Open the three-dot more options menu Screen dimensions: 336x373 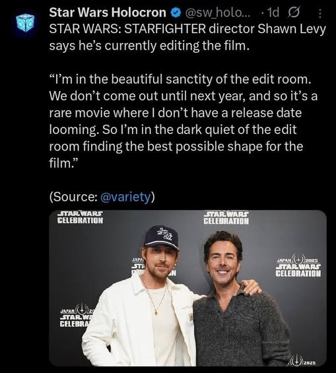point(320,14)
